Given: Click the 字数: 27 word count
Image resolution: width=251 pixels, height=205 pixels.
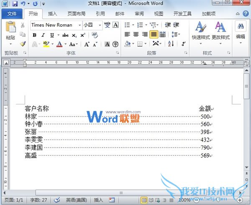Looking at the screenshot, I should [38, 200].
